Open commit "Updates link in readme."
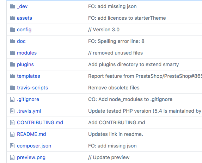The width and height of the screenshot is (202, 163). click(x=116, y=134)
